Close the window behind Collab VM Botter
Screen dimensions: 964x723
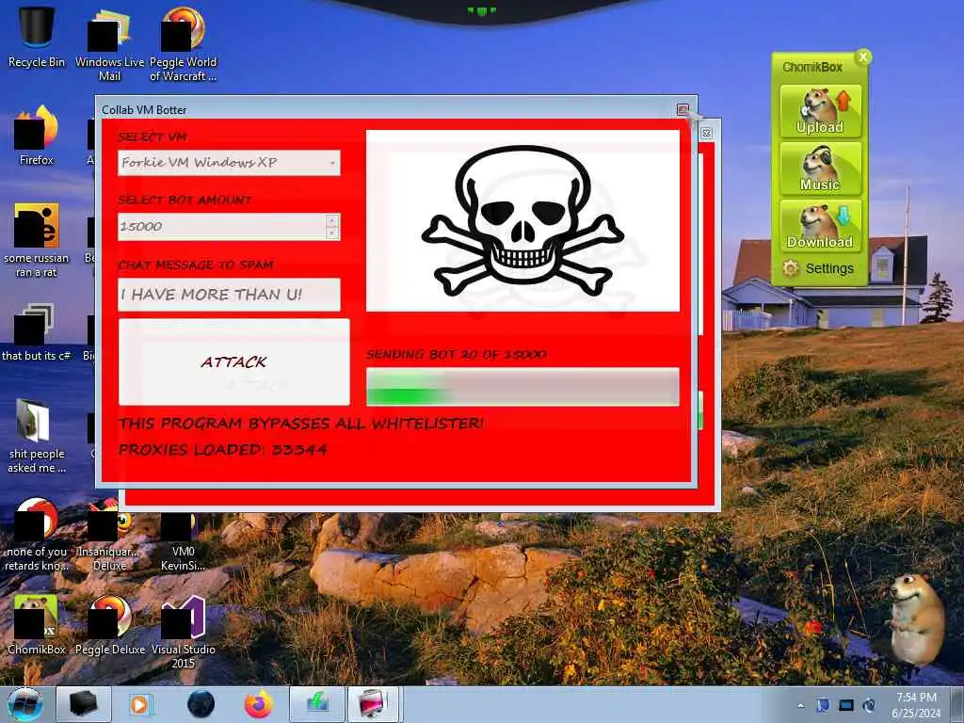coord(706,133)
